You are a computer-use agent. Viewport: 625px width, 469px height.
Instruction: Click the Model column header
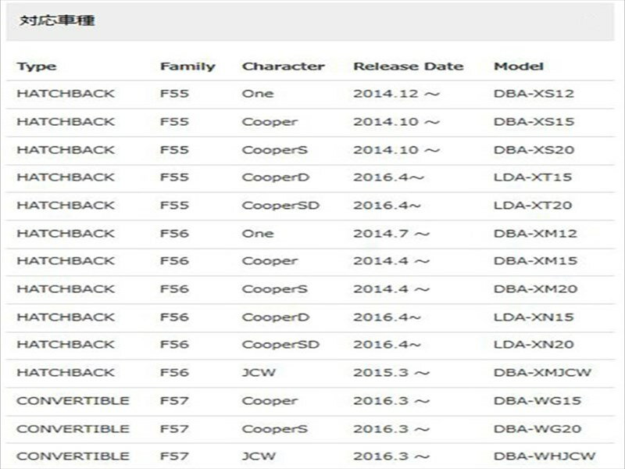[x=519, y=66]
